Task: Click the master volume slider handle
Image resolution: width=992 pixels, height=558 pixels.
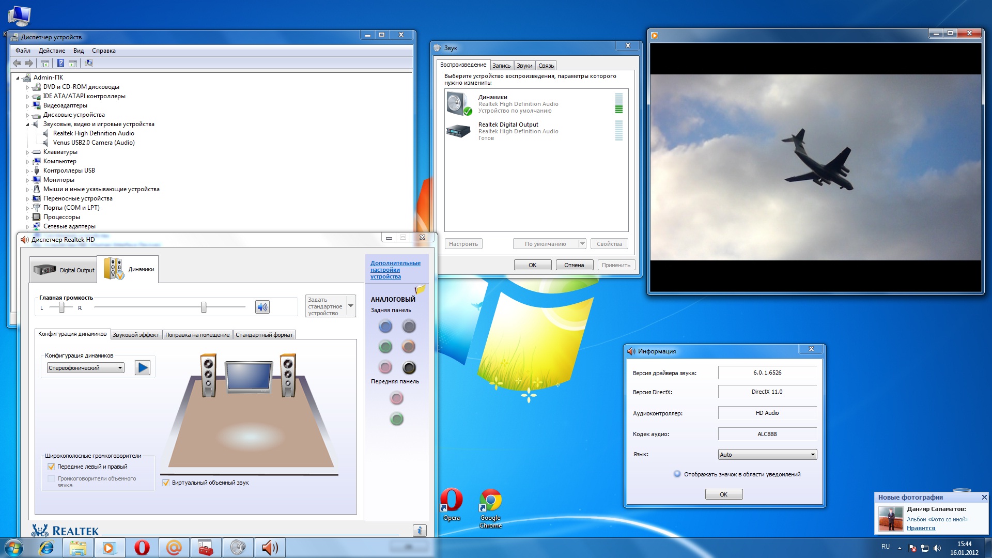Action: 204,307
